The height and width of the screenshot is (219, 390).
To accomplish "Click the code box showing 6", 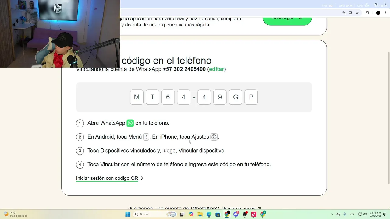I will point(168,97).
